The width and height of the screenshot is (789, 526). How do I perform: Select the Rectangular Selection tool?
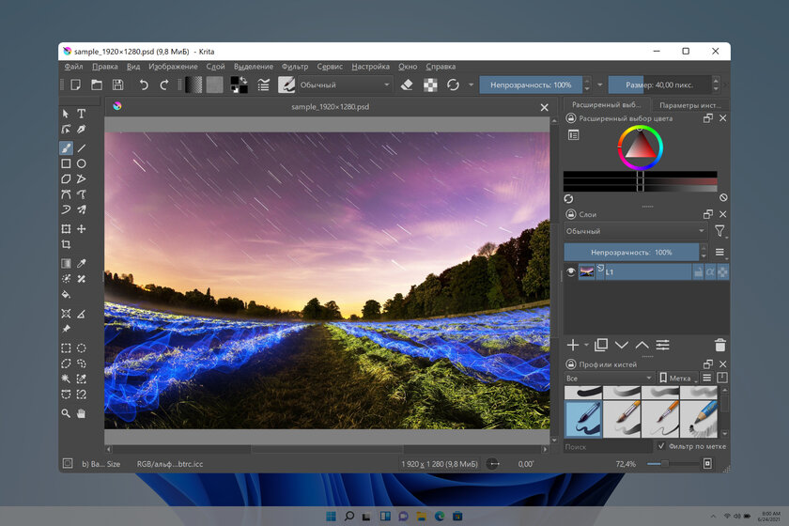[x=66, y=348]
